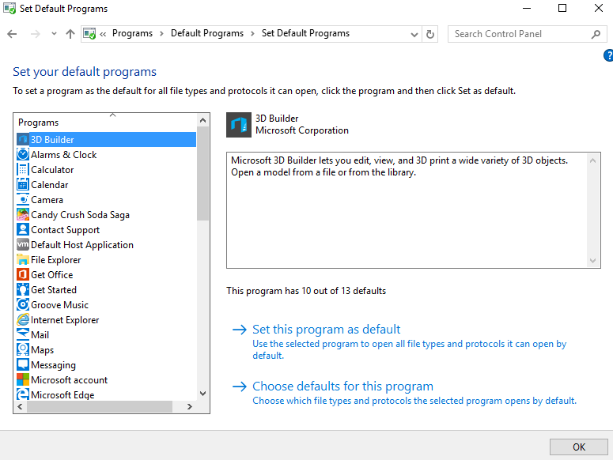Click the Get Started lightbulb icon
The width and height of the screenshot is (613, 460).
coord(23,290)
